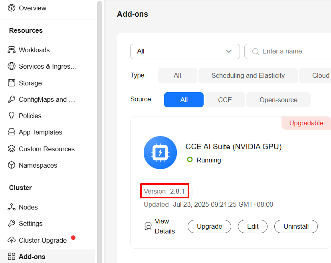The image size is (331, 263).
Task: Open the All status dropdown
Action: pyautogui.click(x=185, y=51)
